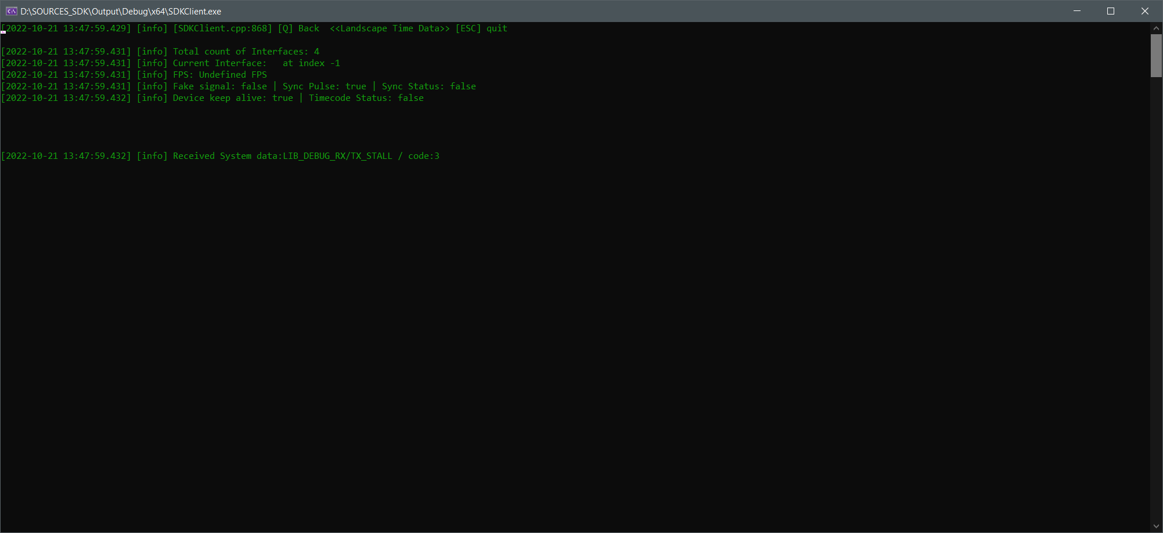This screenshot has height=533, width=1163.
Task: Click 'Fake signal: false' text
Action: pyautogui.click(x=219, y=86)
